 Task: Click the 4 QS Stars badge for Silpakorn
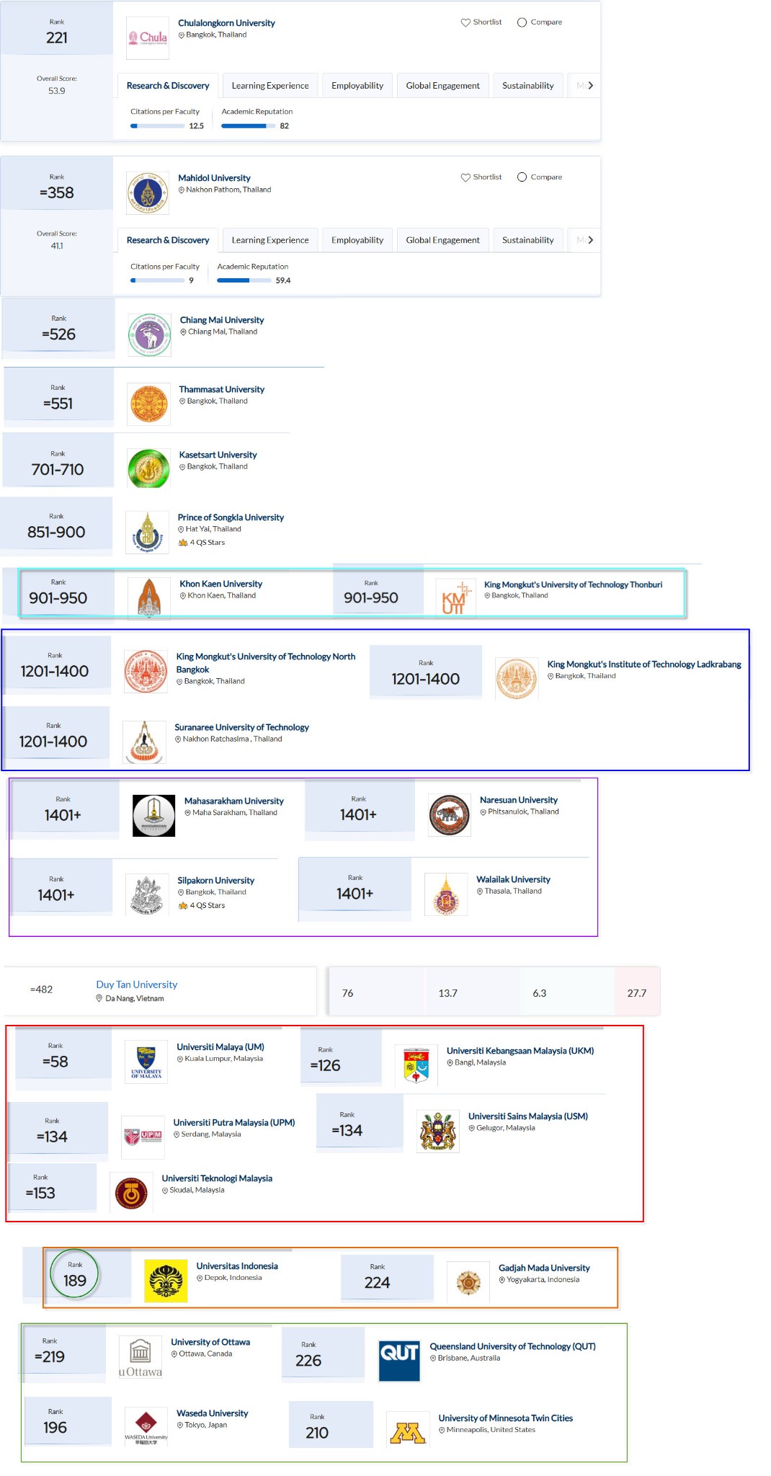tap(202, 906)
